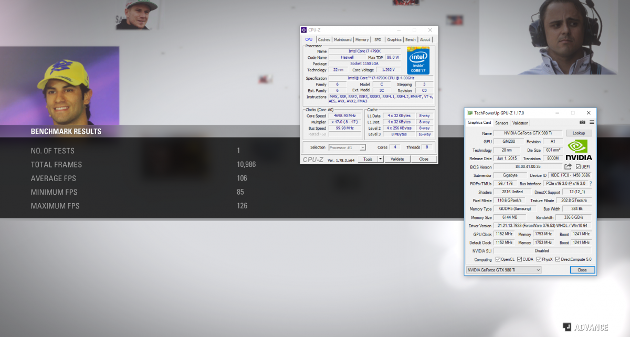Click the Memory Size field 6144 MB
This screenshot has height=337, width=630.
[509, 217]
